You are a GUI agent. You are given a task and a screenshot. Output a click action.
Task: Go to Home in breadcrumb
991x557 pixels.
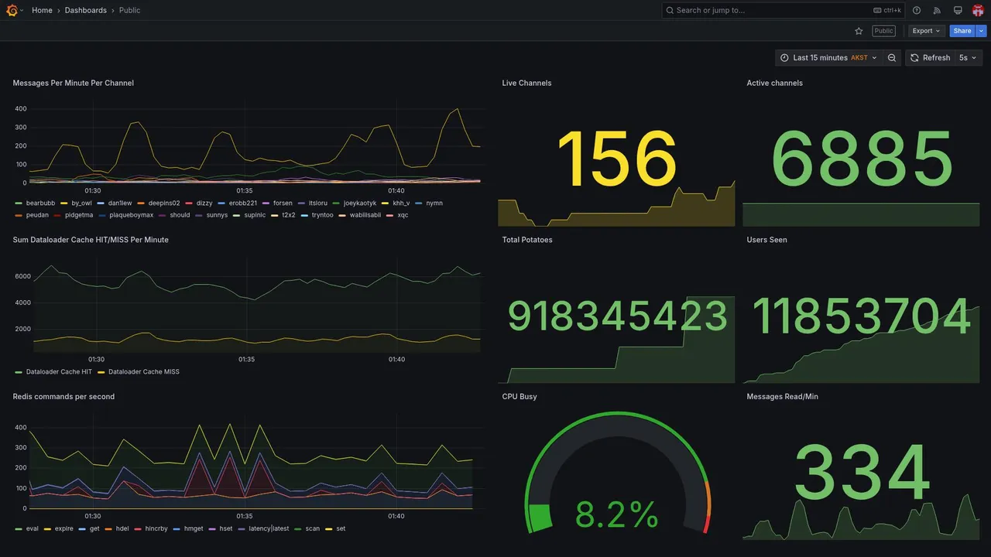pyautogui.click(x=42, y=10)
